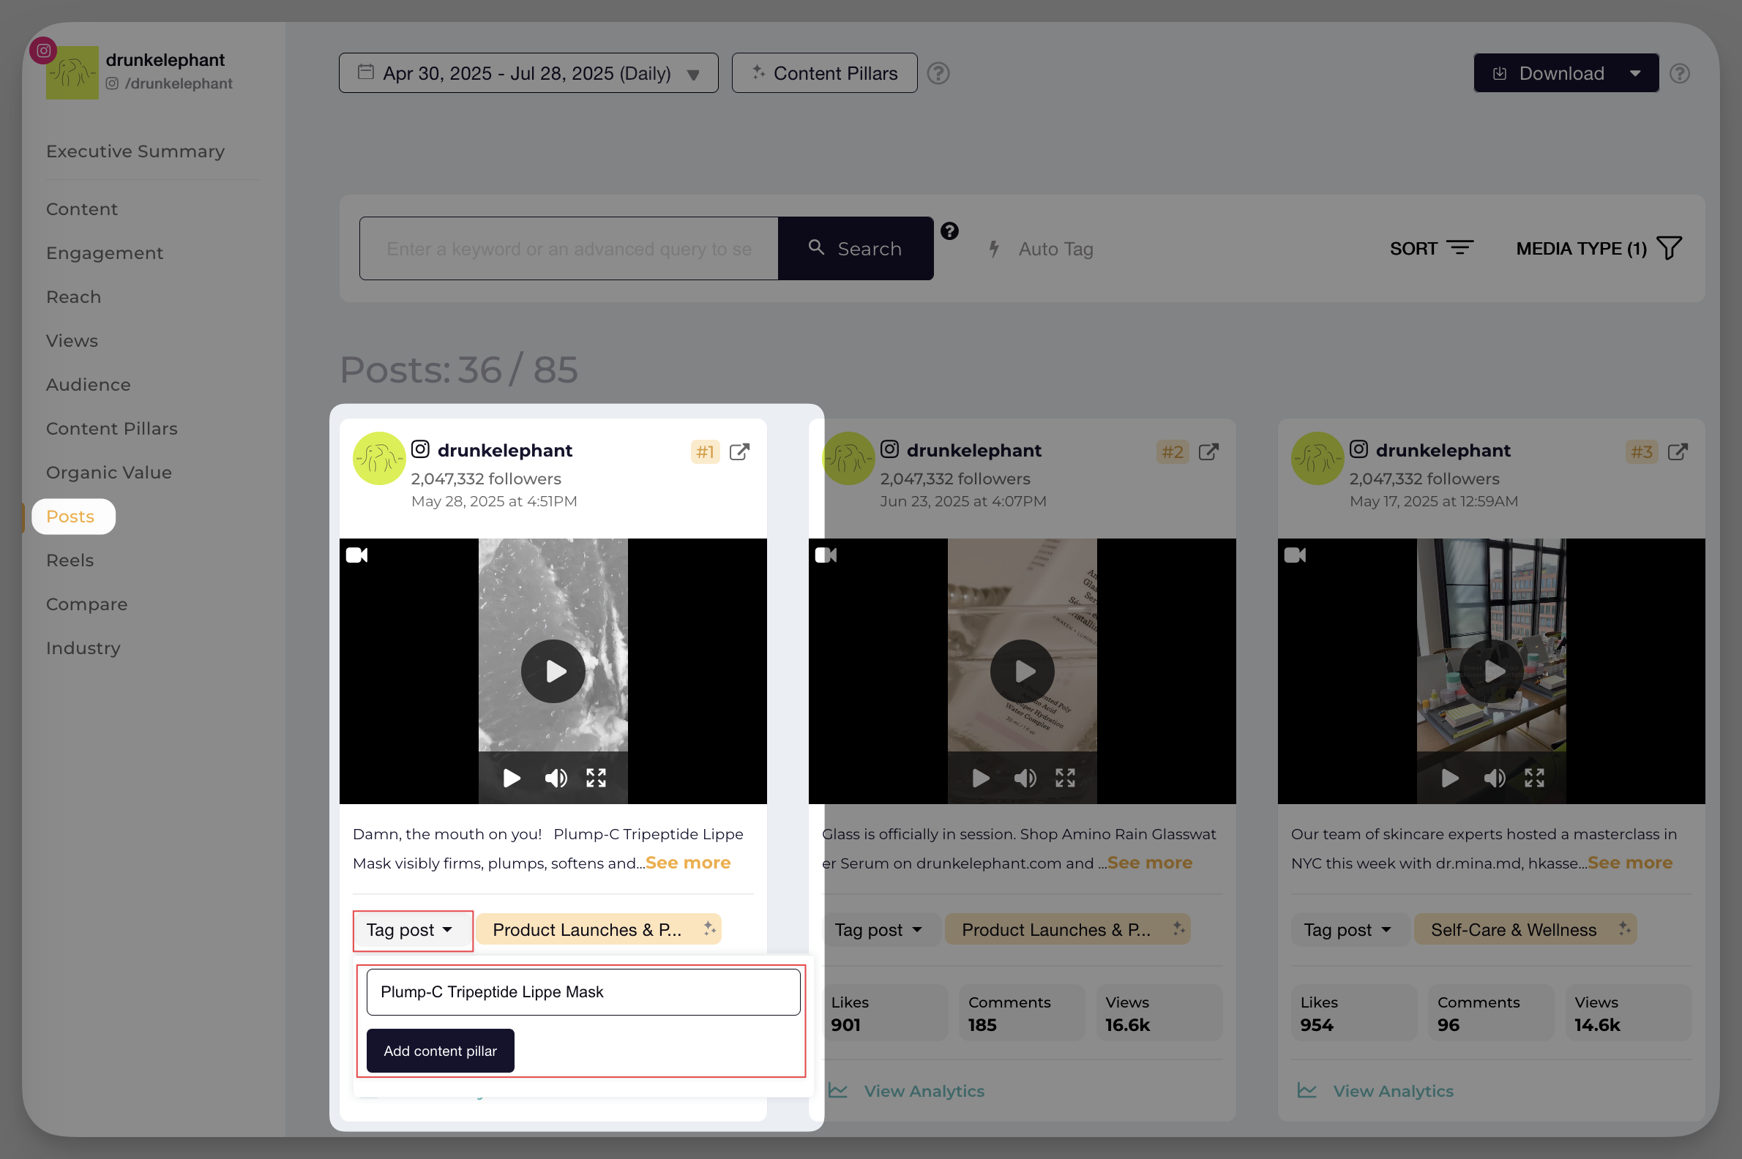Viewport: 1742px width, 1159px height.
Task: Click the Sort lines icon
Action: click(1459, 247)
